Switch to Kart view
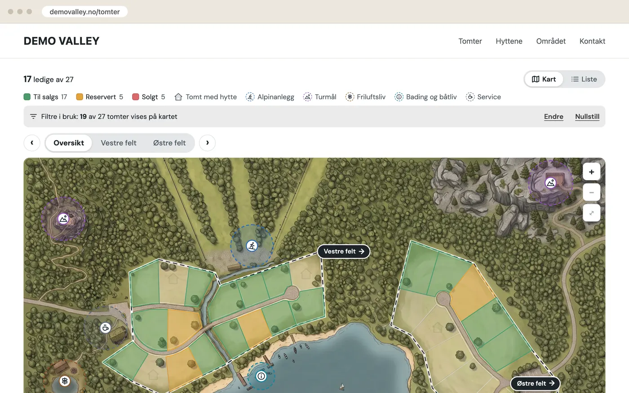Viewport: 629px width, 393px height. pyautogui.click(x=544, y=79)
